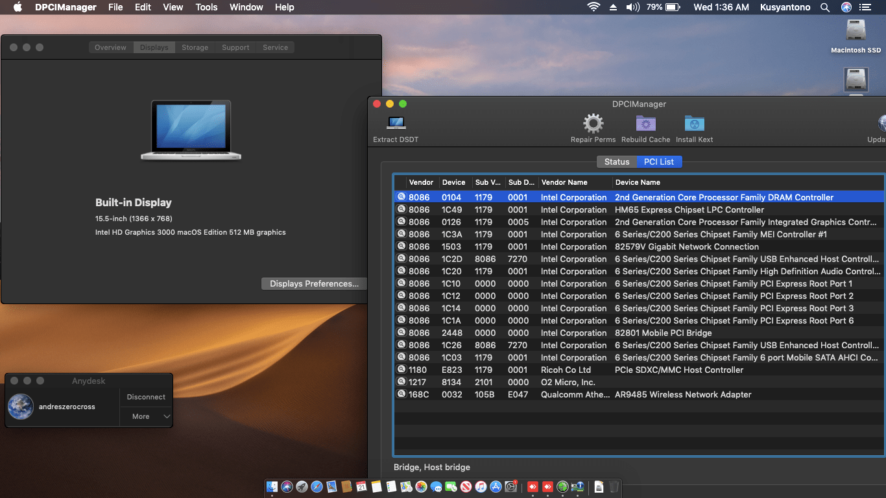Launch Siri from the Dock

[x=287, y=486]
